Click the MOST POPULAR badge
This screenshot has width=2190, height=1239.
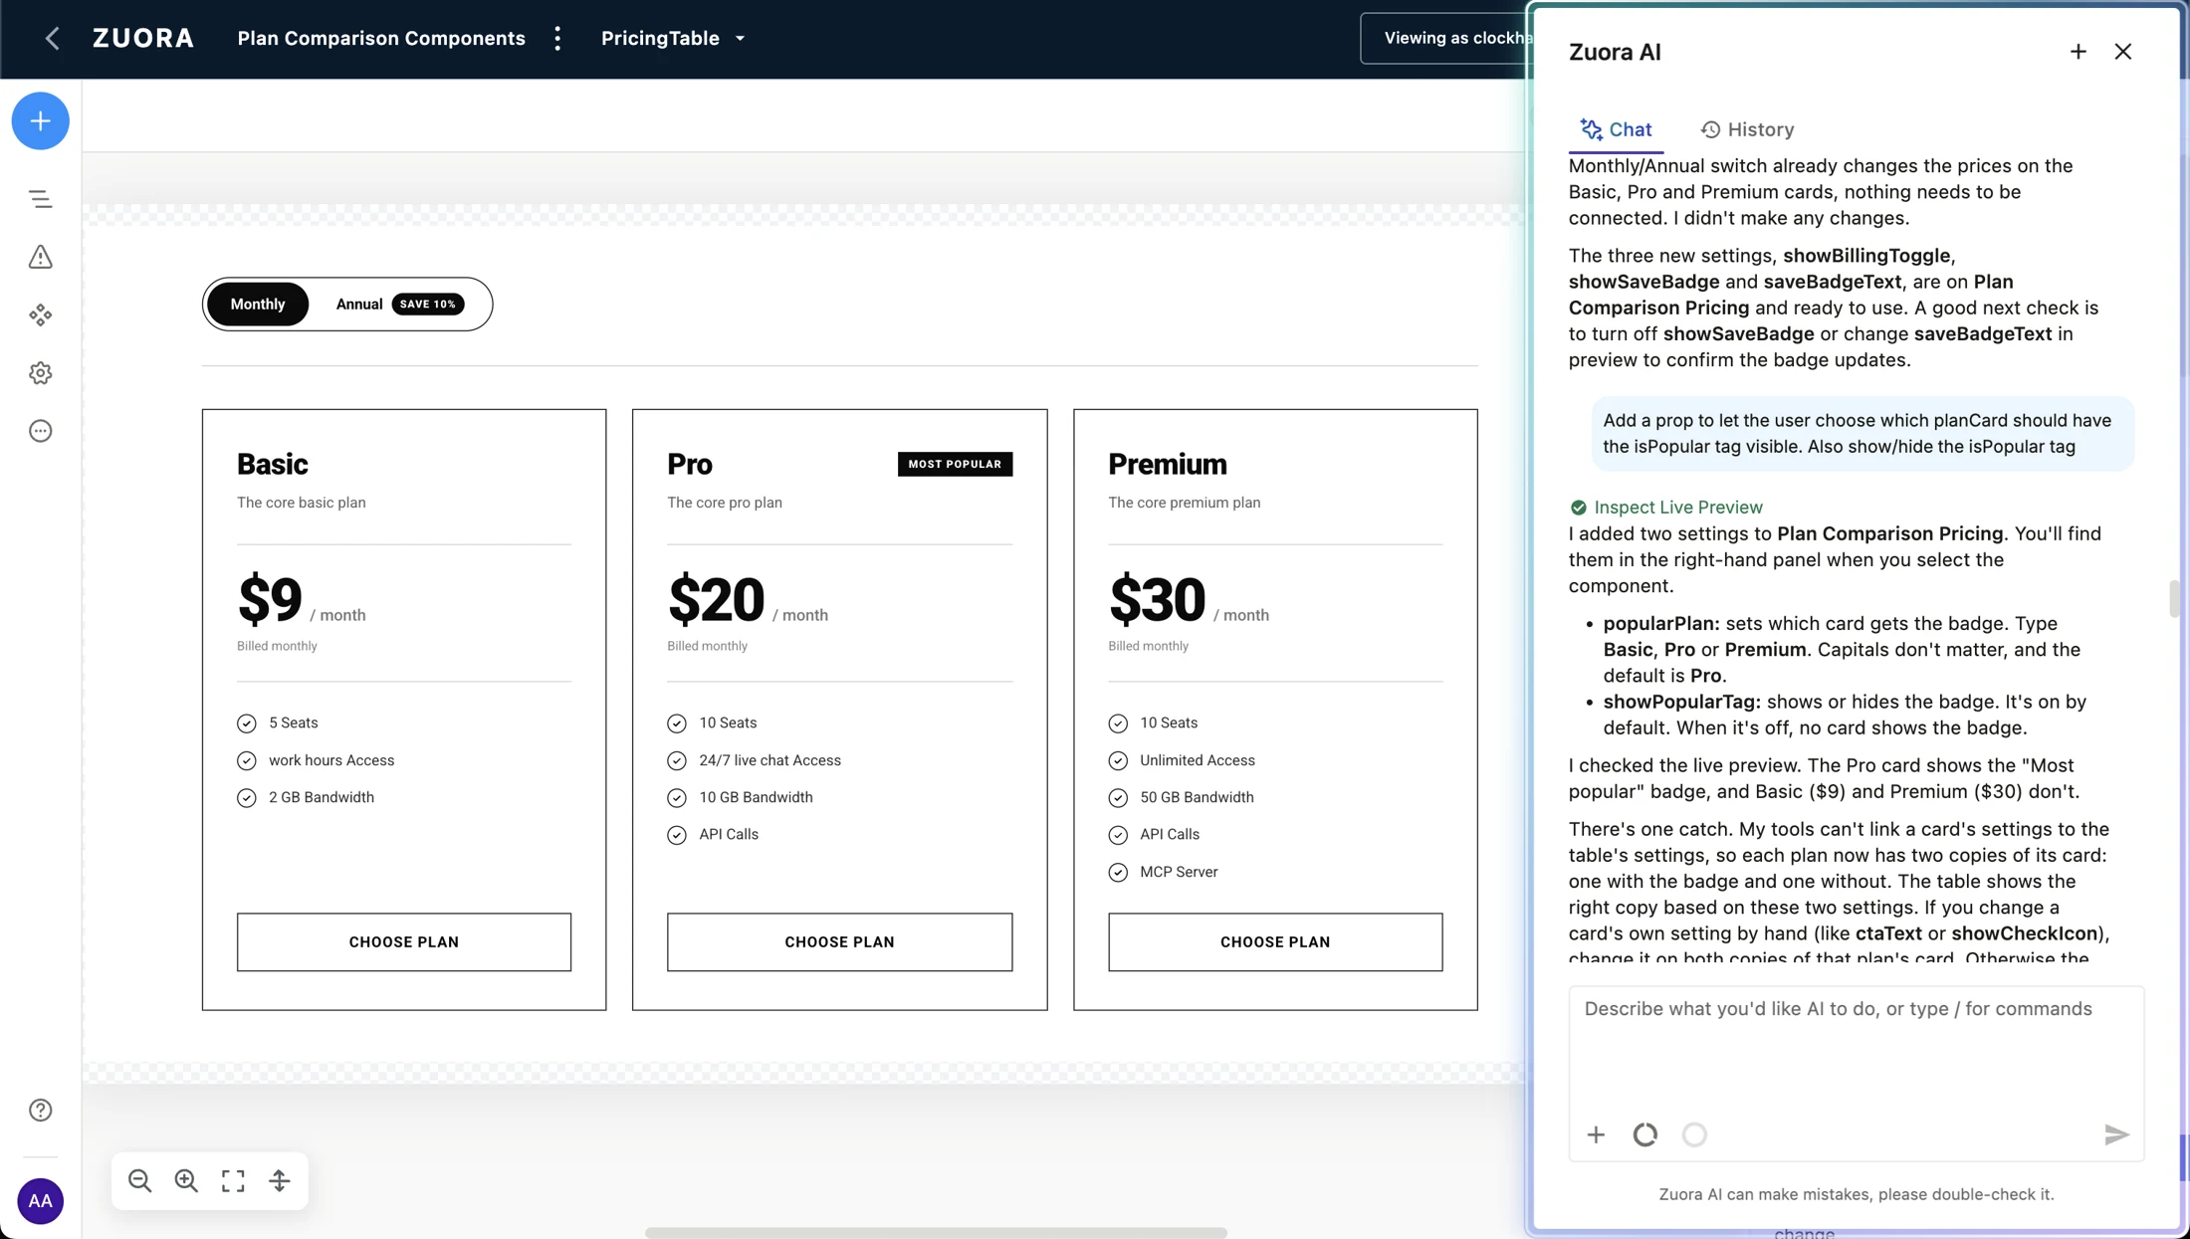pos(955,465)
